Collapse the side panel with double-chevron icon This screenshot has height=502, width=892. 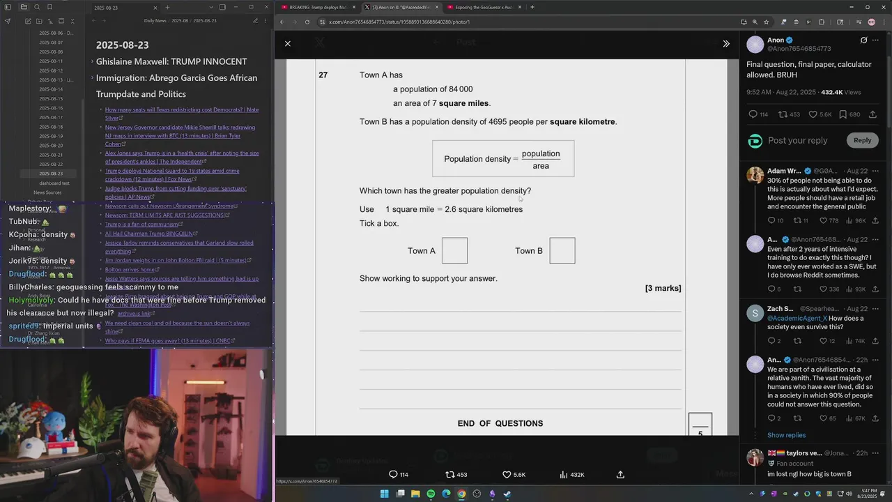(726, 43)
